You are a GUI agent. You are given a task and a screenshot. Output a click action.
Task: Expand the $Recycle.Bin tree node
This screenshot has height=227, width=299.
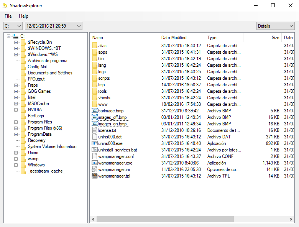click(16, 42)
